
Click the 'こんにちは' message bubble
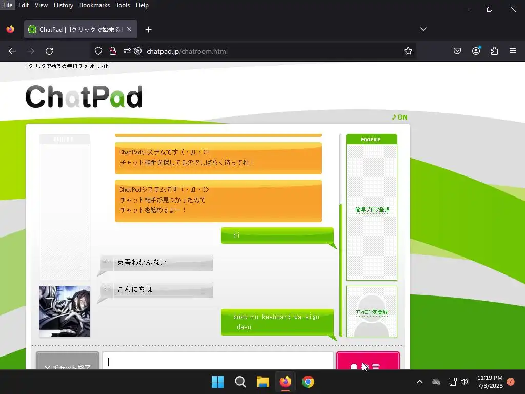click(157, 289)
